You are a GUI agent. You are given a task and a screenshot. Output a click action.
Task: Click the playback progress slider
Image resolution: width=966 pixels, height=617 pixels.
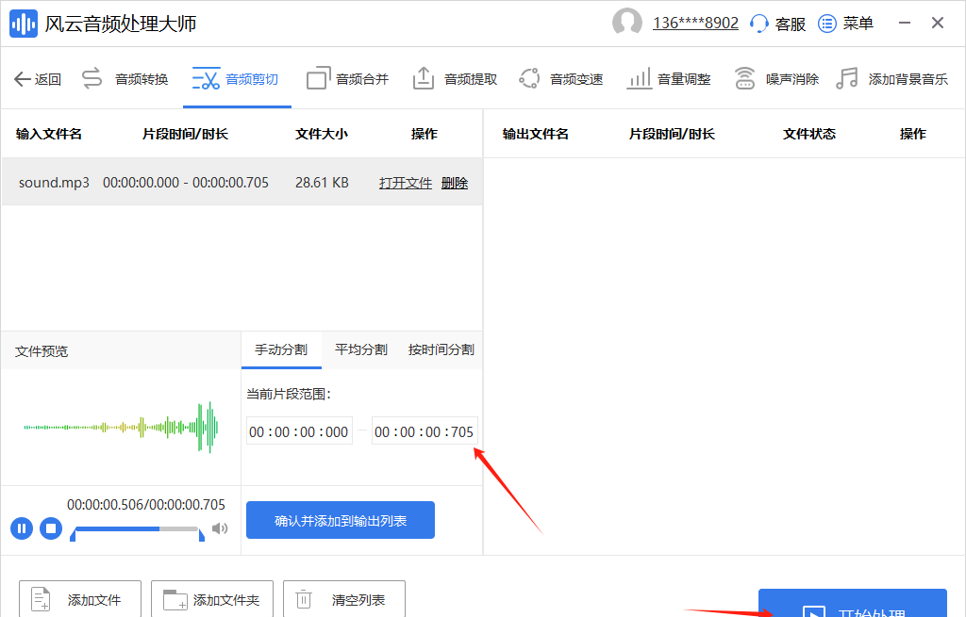[137, 529]
